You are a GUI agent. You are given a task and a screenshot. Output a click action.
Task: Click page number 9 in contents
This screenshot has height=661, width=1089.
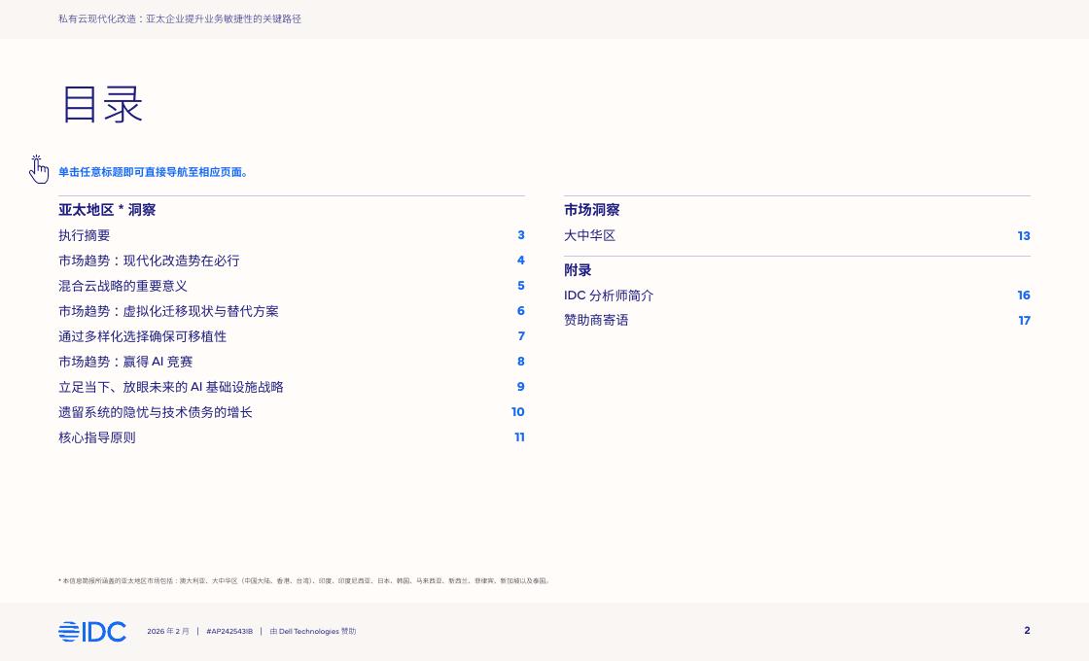pyautogui.click(x=521, y=387)
